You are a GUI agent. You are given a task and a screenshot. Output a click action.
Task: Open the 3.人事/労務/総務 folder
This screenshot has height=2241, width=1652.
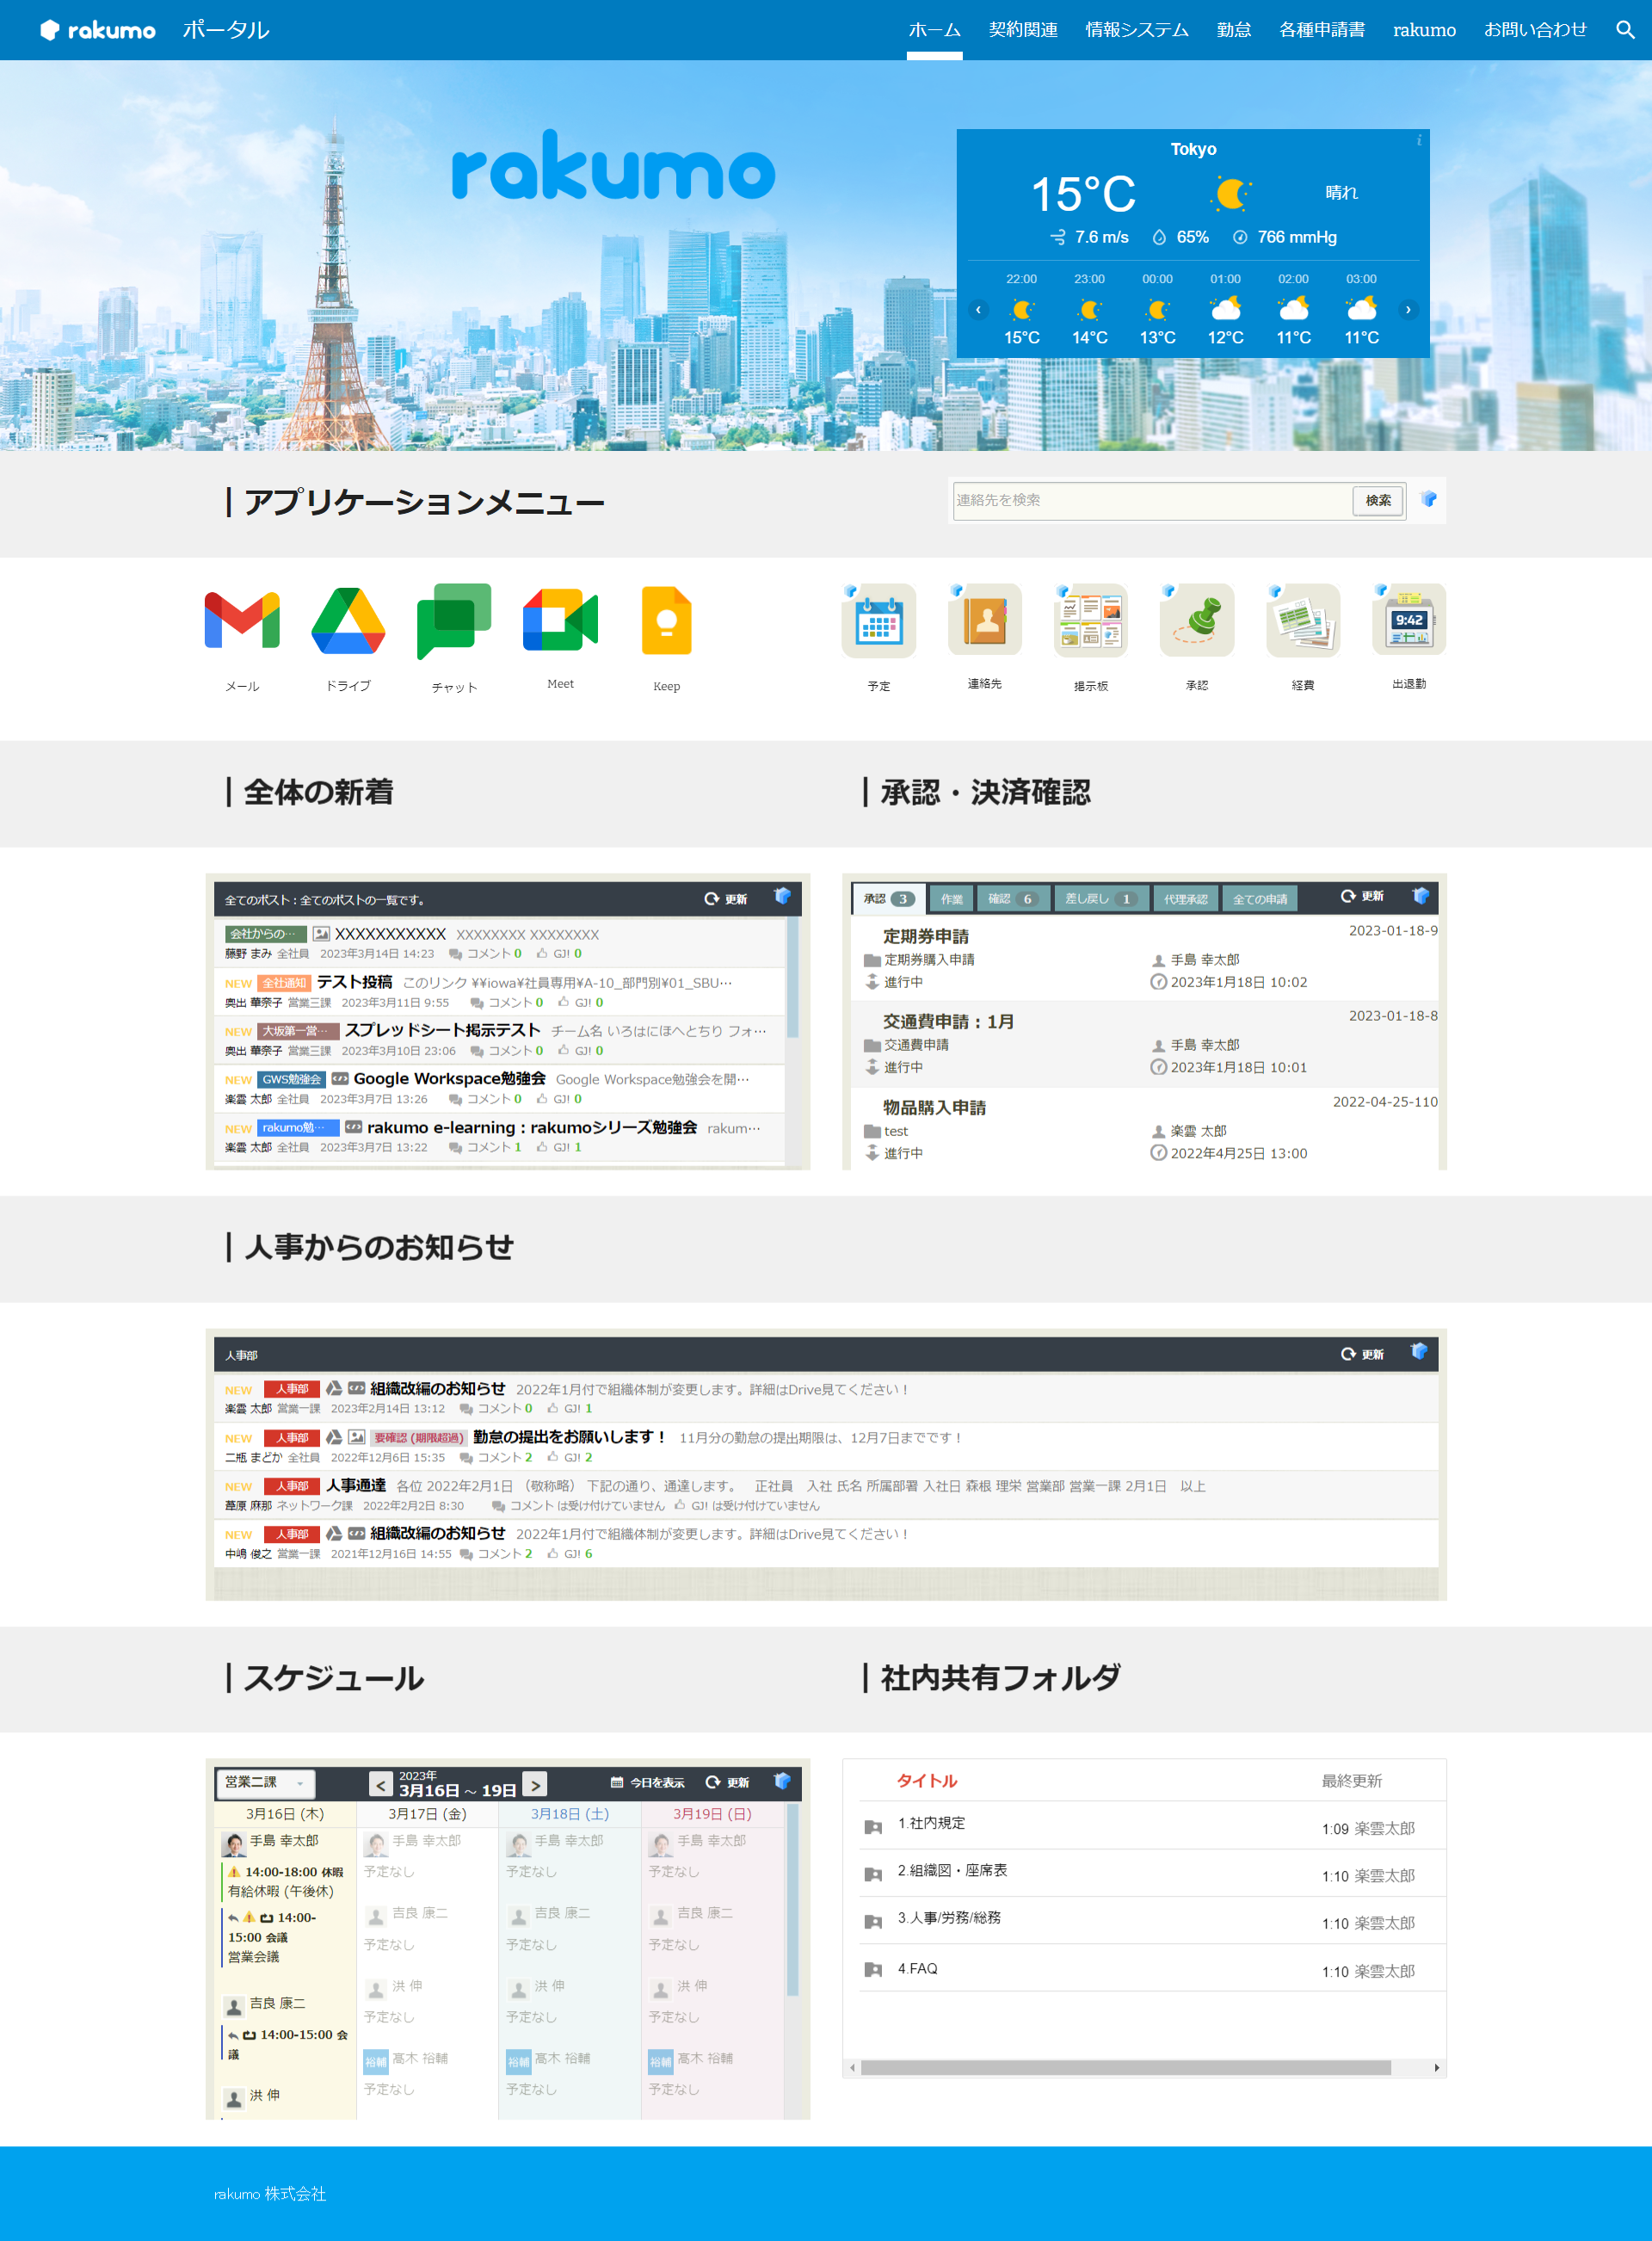949,1917
